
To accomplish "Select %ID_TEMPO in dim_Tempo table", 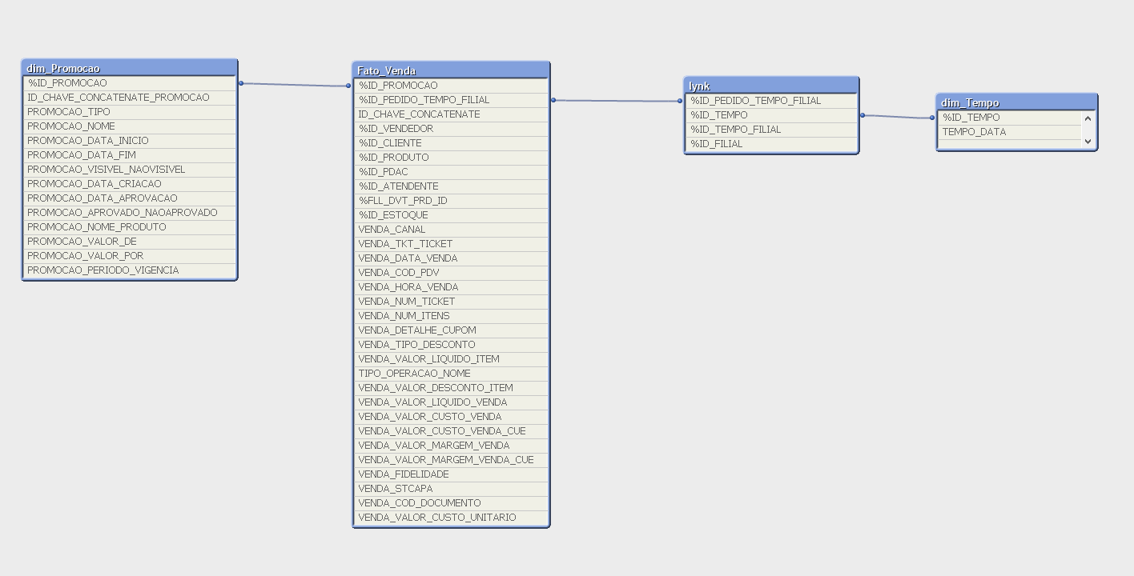I will 1010,118.
